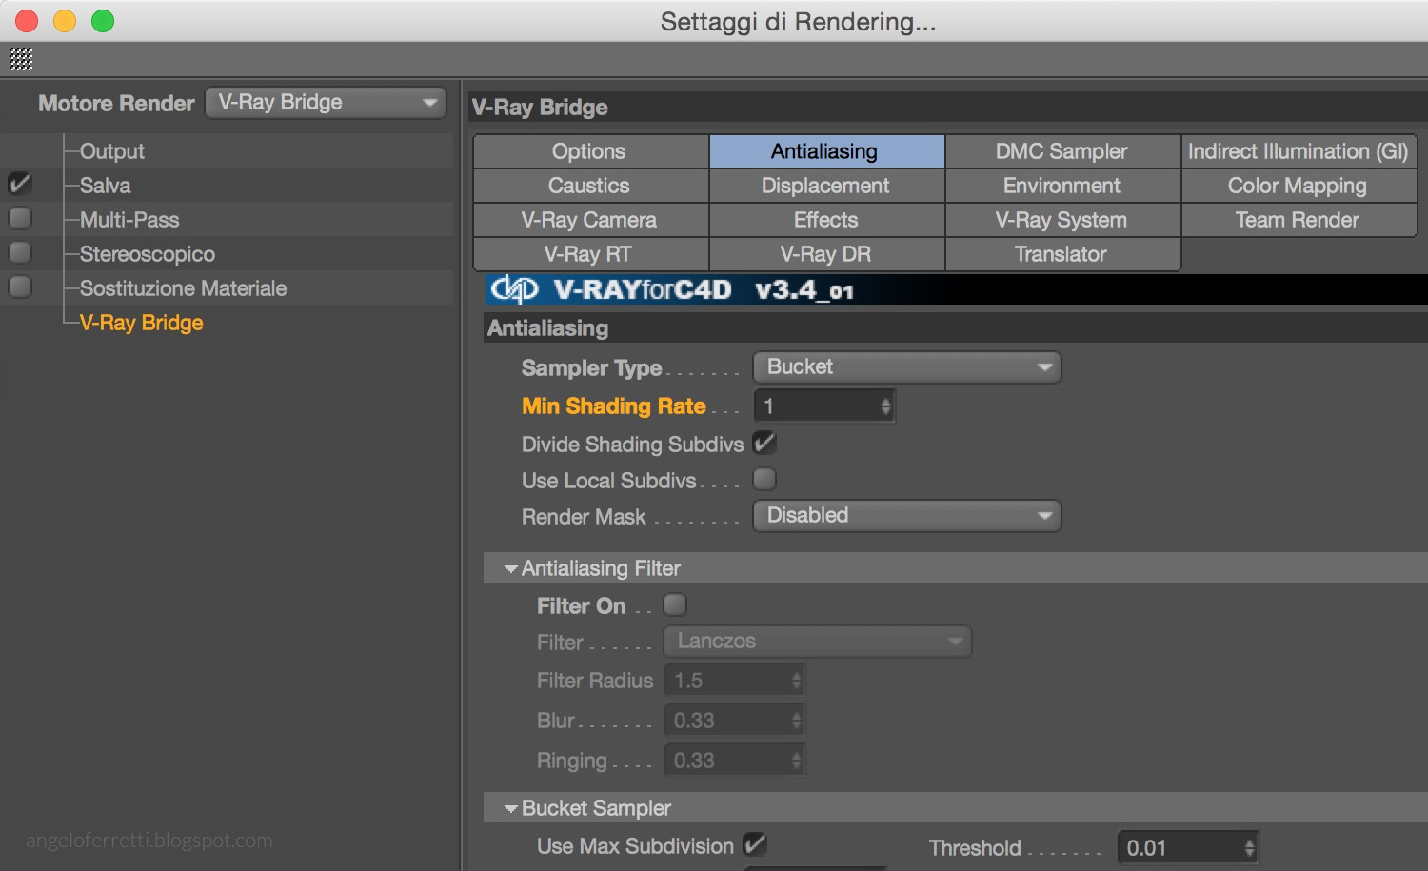
Task: Toggle Use Max Subdivision checkbox
Action: [754, 844]
